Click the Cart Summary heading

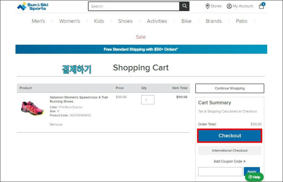click(x=214, y=103)
